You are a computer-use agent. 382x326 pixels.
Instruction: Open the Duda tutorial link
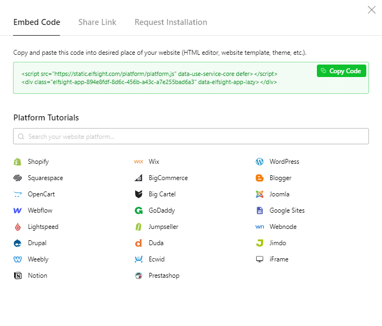click(156, 243)
